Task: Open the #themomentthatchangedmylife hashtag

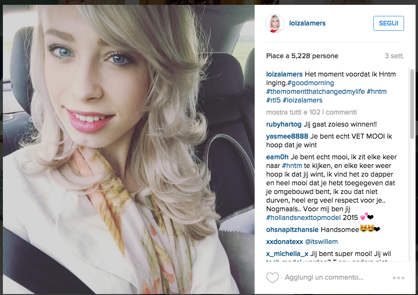Action: coord(315,91)
